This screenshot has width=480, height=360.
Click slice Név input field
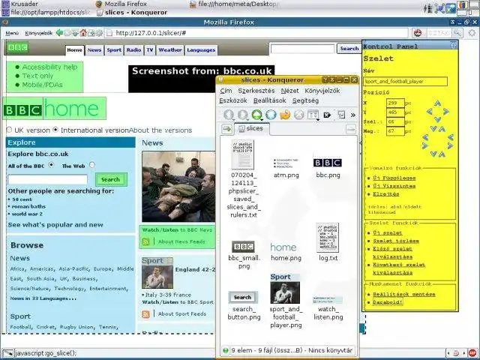405,81
